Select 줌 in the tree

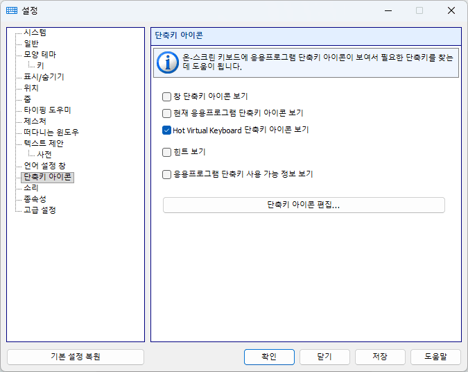click(28, 99)
